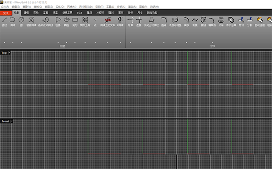Viewport: 272px width, 169px height.
Task: Select the curve from 2 views tool
Action: [120, 20]
